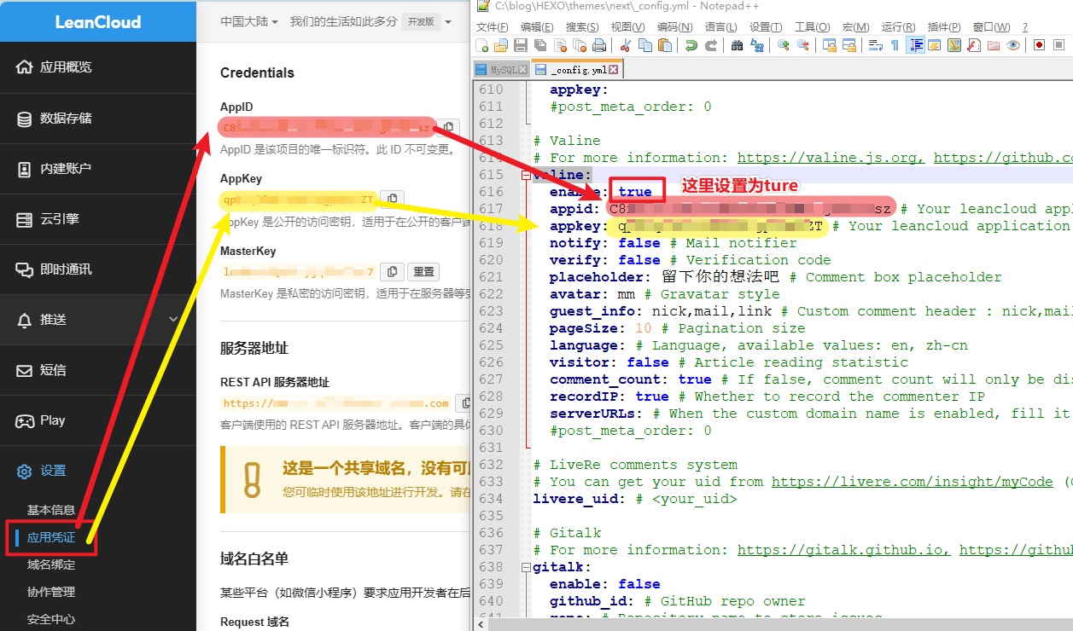Open 协作管理 settings sub-item
This screenshot has width=1073, height=631.
click(51, 592)
